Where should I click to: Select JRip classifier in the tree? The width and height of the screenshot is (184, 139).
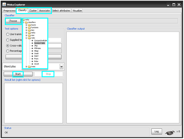[36, 46]
